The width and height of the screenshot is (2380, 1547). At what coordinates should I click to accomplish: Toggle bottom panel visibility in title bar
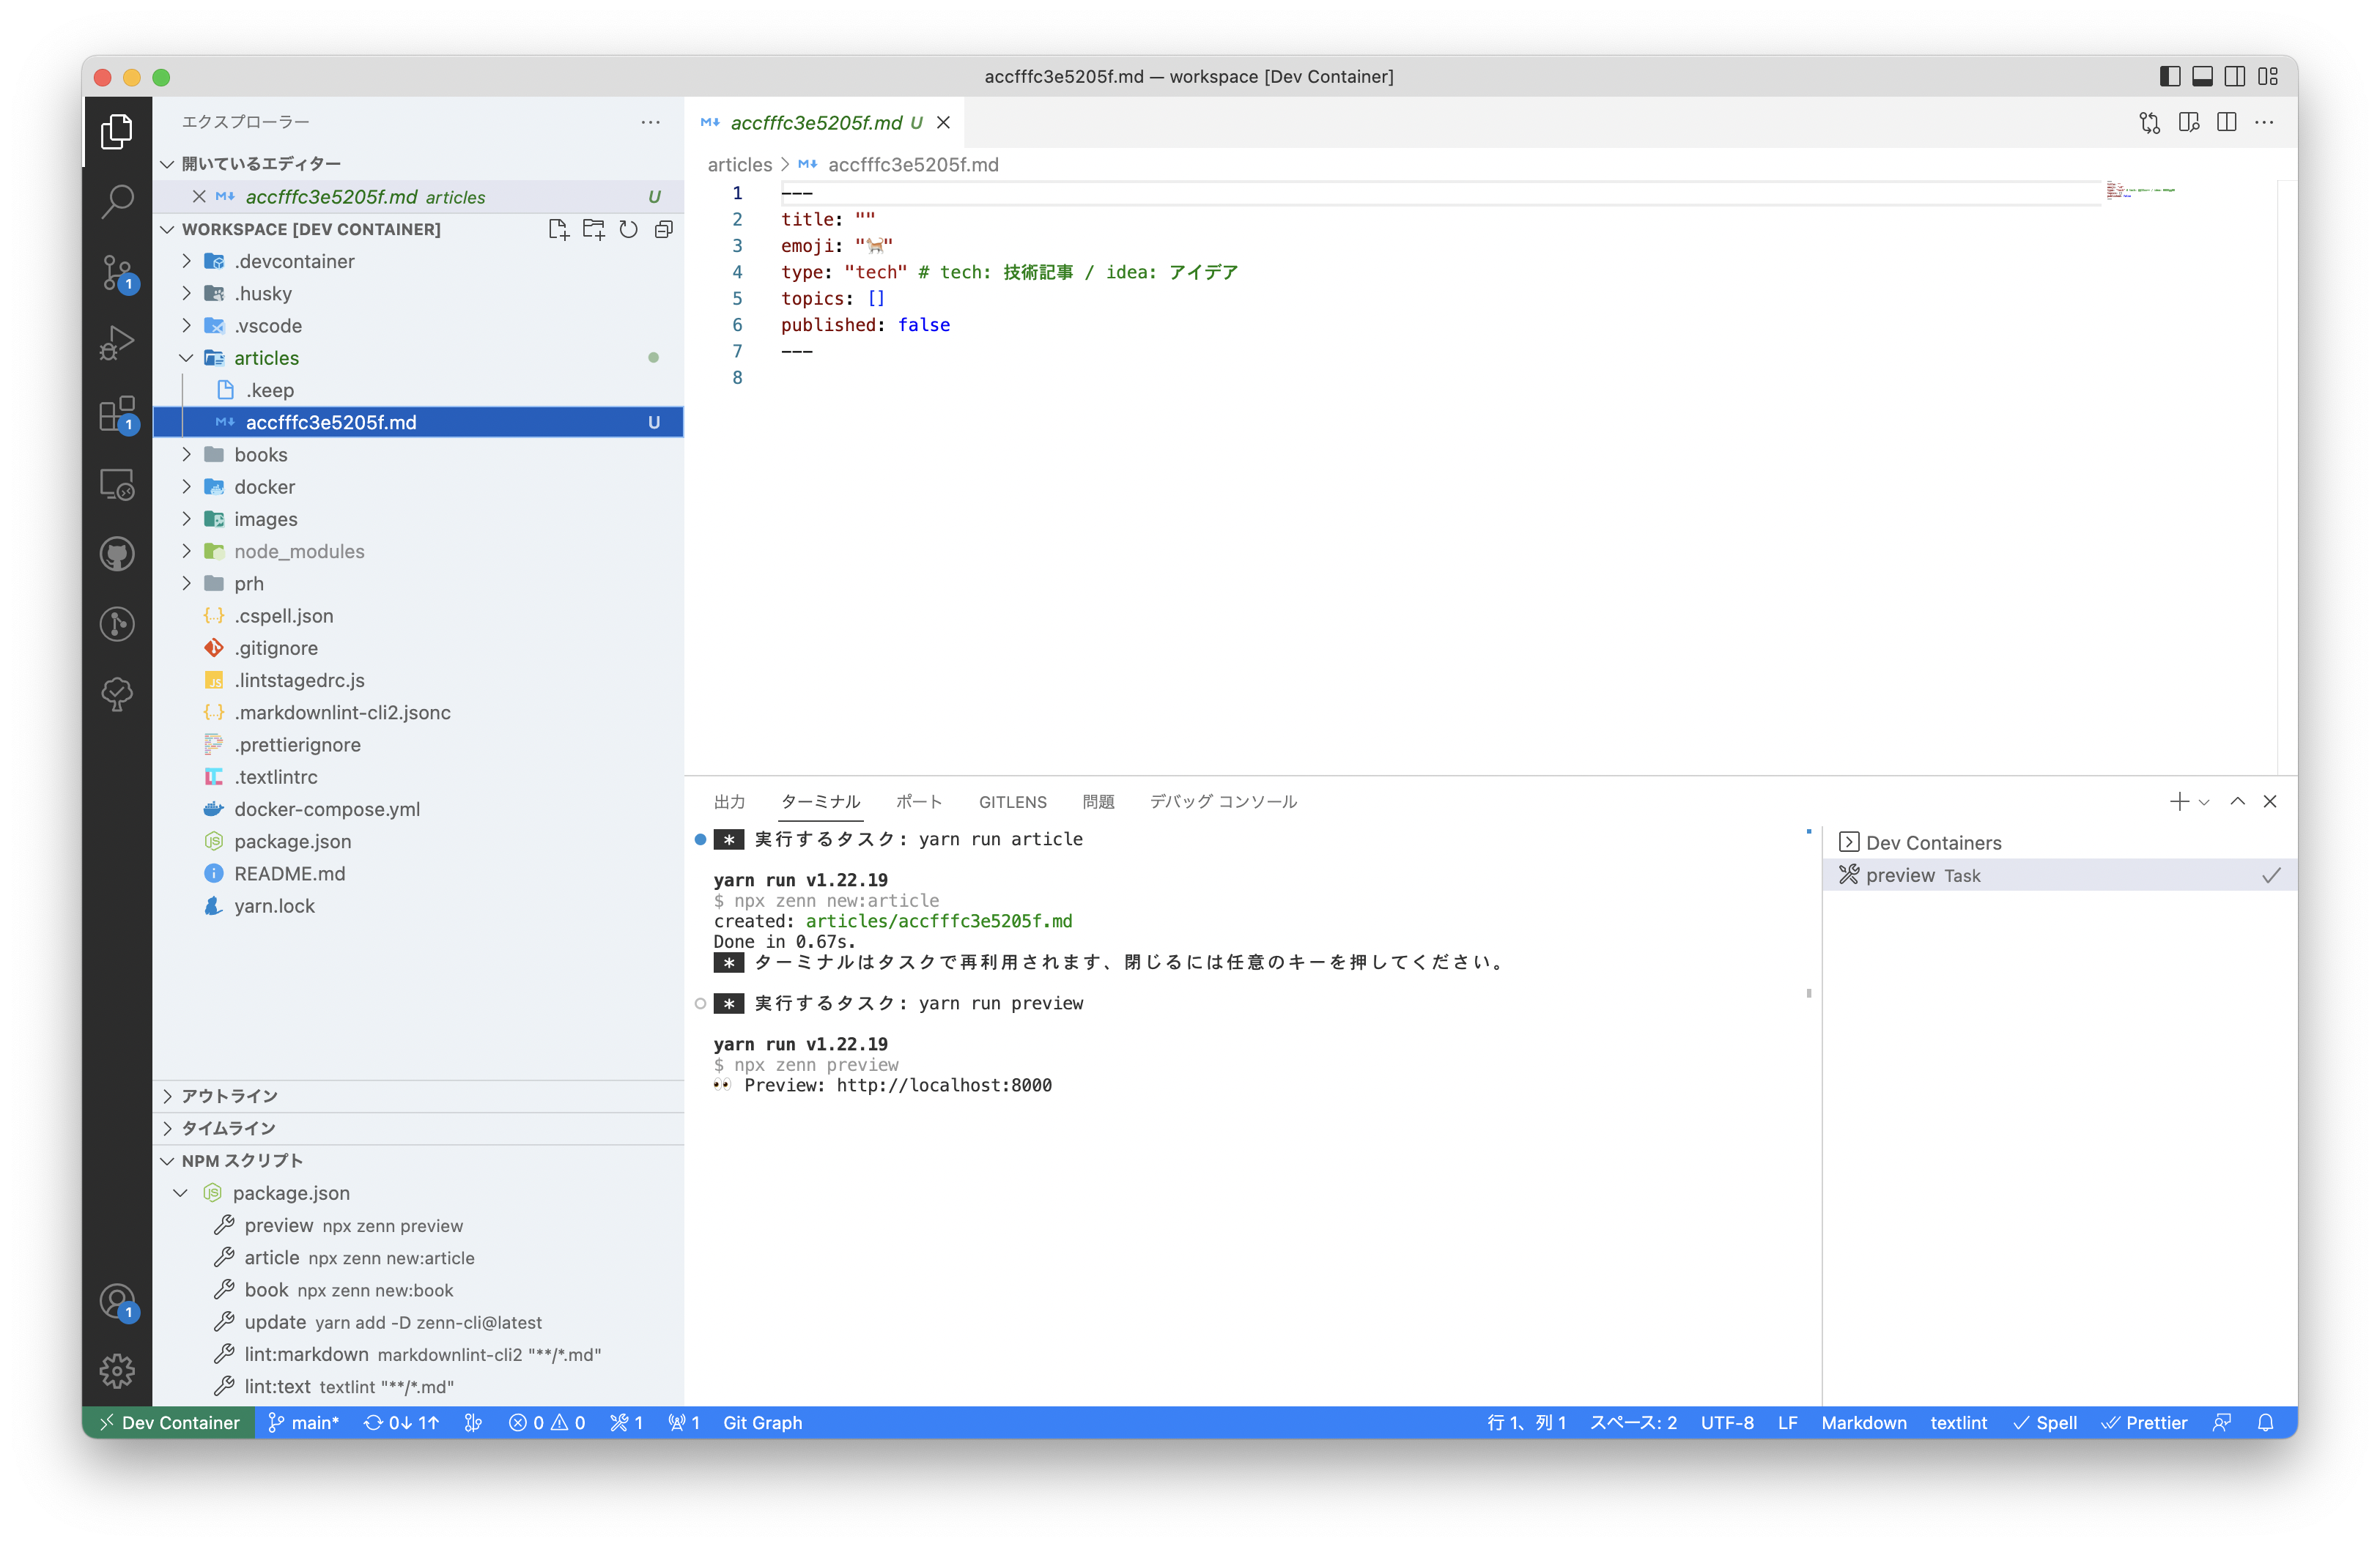2202,77
